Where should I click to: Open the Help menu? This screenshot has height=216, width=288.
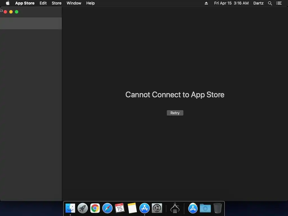click(91, 3)
